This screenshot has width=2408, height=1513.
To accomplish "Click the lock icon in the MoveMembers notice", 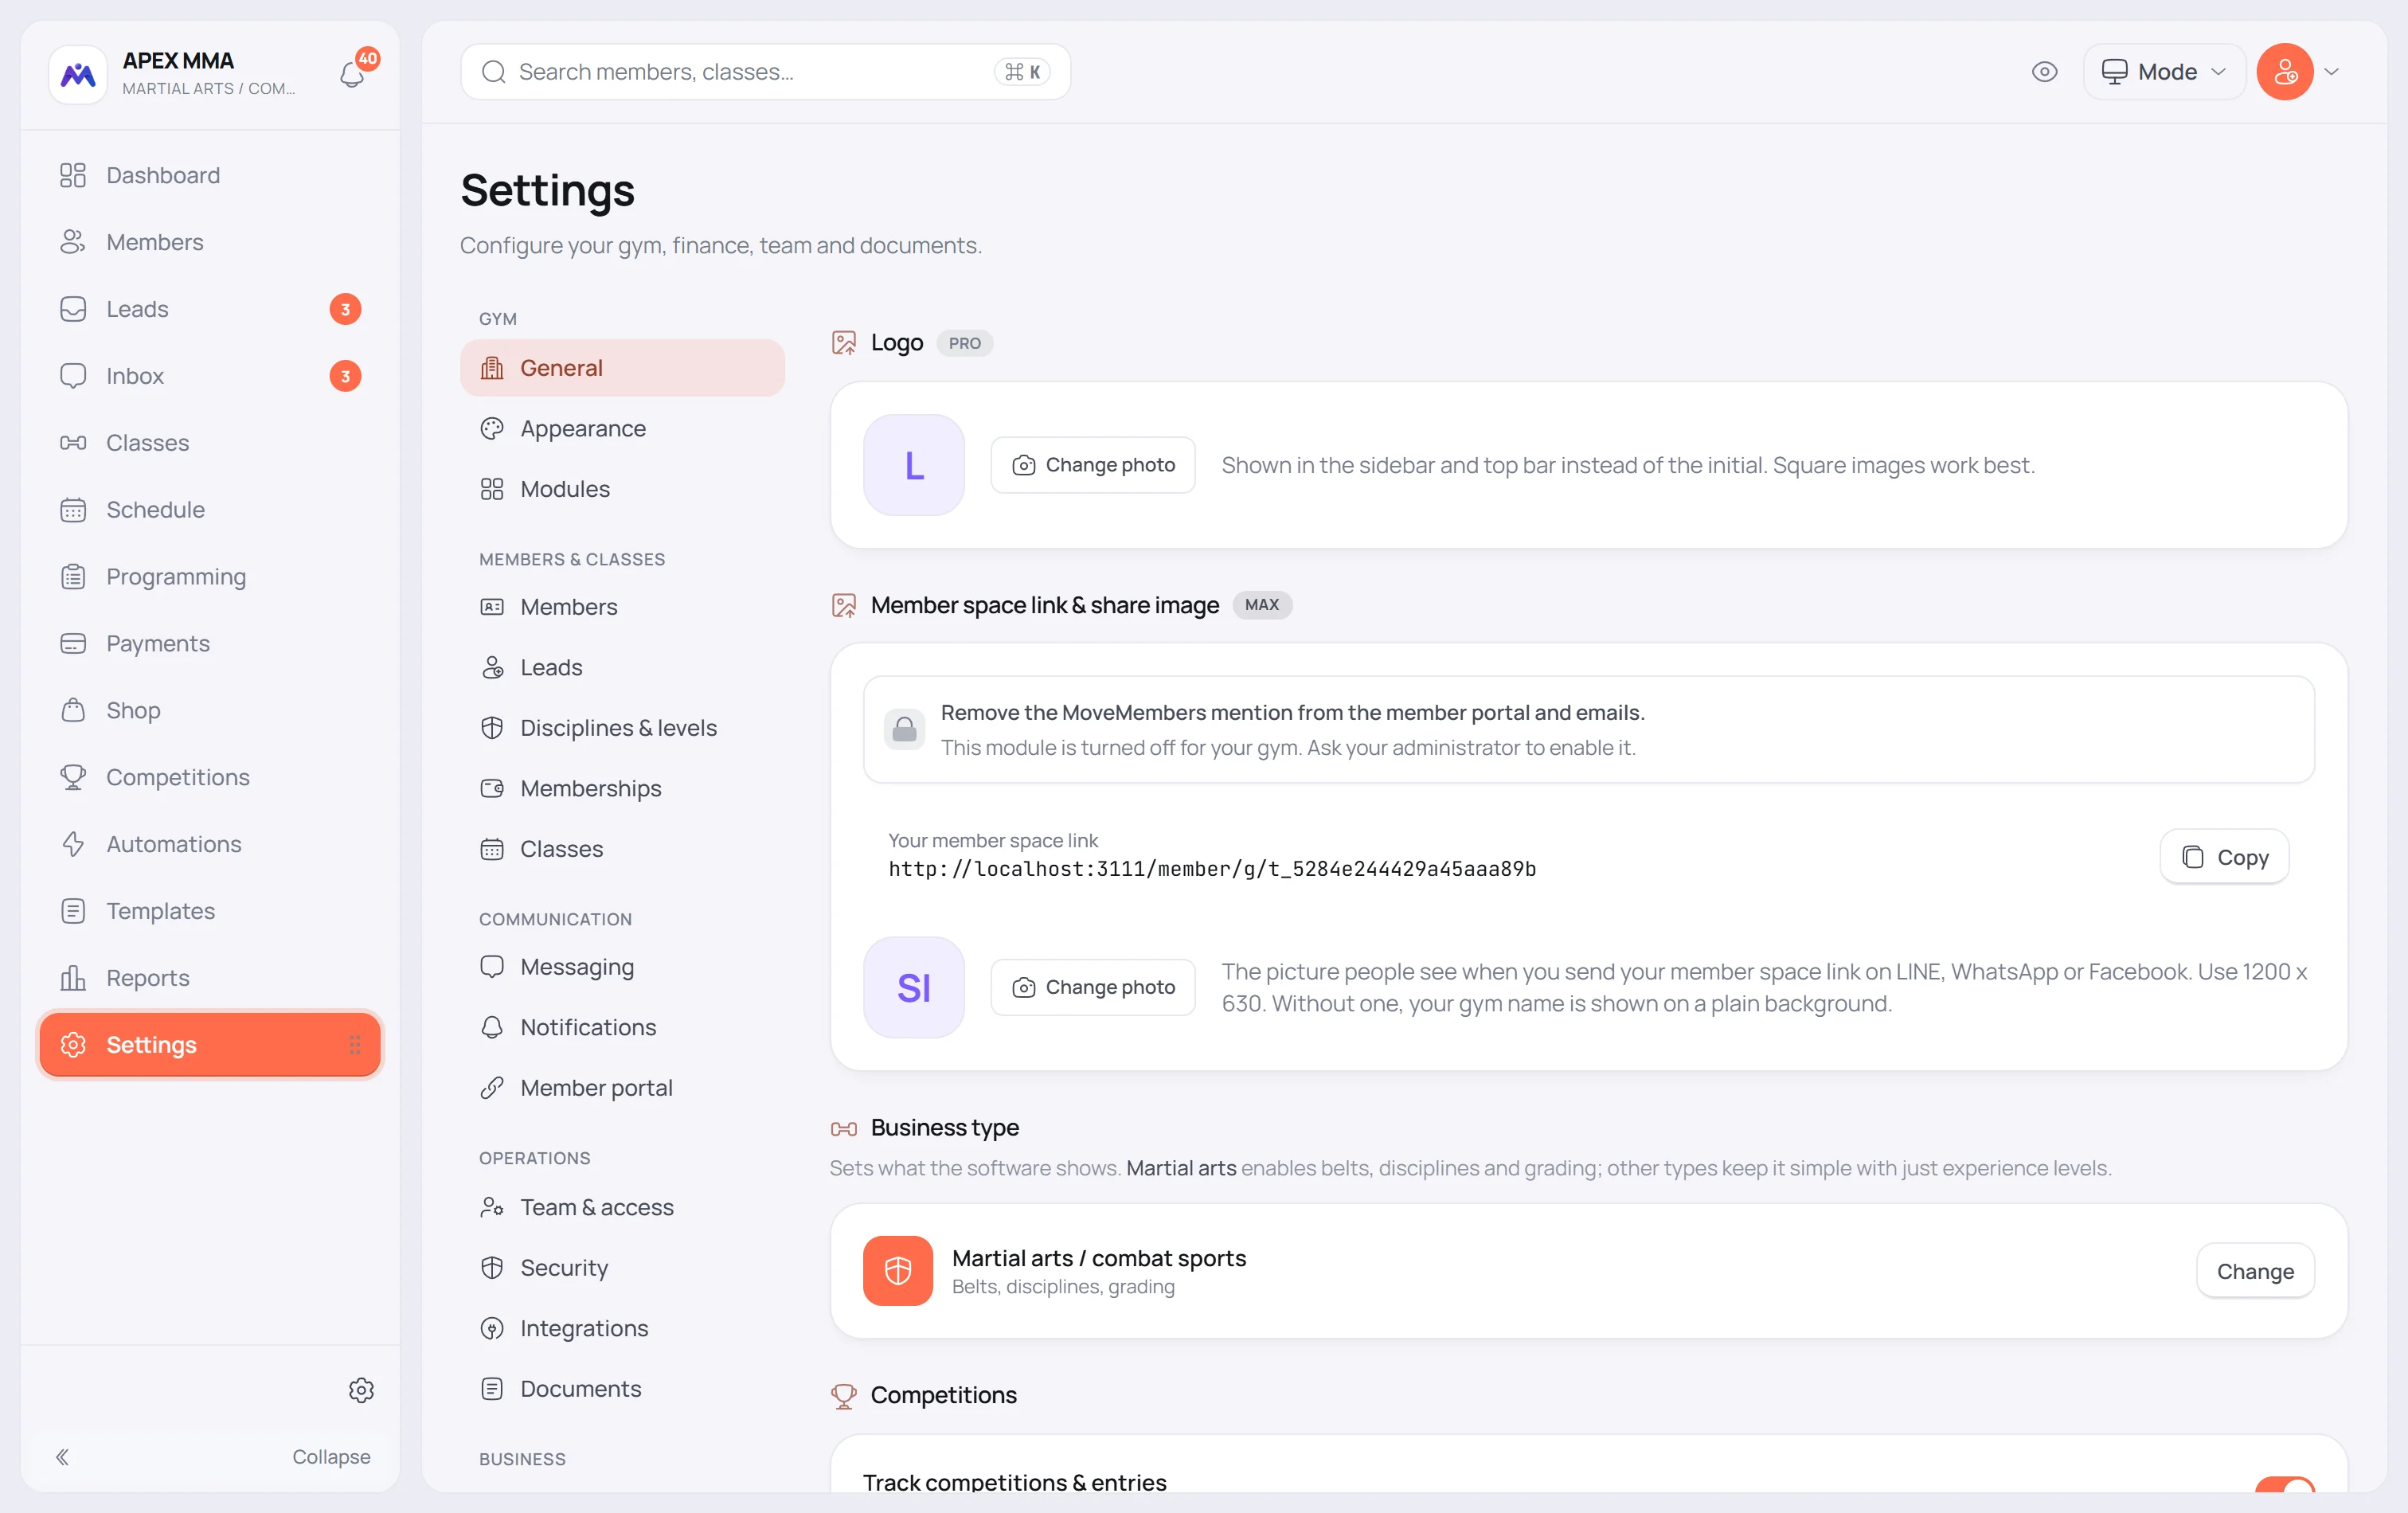I will tap(904, 729).
